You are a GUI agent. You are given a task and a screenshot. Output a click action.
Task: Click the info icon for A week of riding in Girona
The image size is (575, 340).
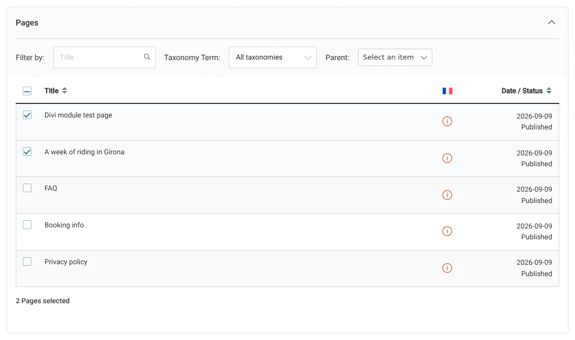tap(447, 158)
